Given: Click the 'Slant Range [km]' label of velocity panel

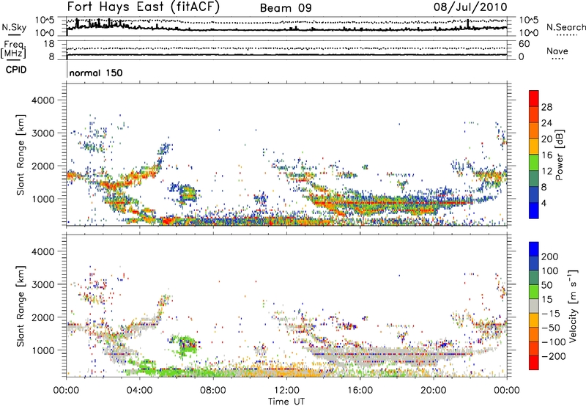Looking at the screenshot, I should (21, 306).
